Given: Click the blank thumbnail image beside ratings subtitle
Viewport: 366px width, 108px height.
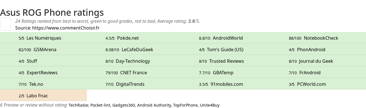Looking at the screenshot, I should tap(5, 24).
